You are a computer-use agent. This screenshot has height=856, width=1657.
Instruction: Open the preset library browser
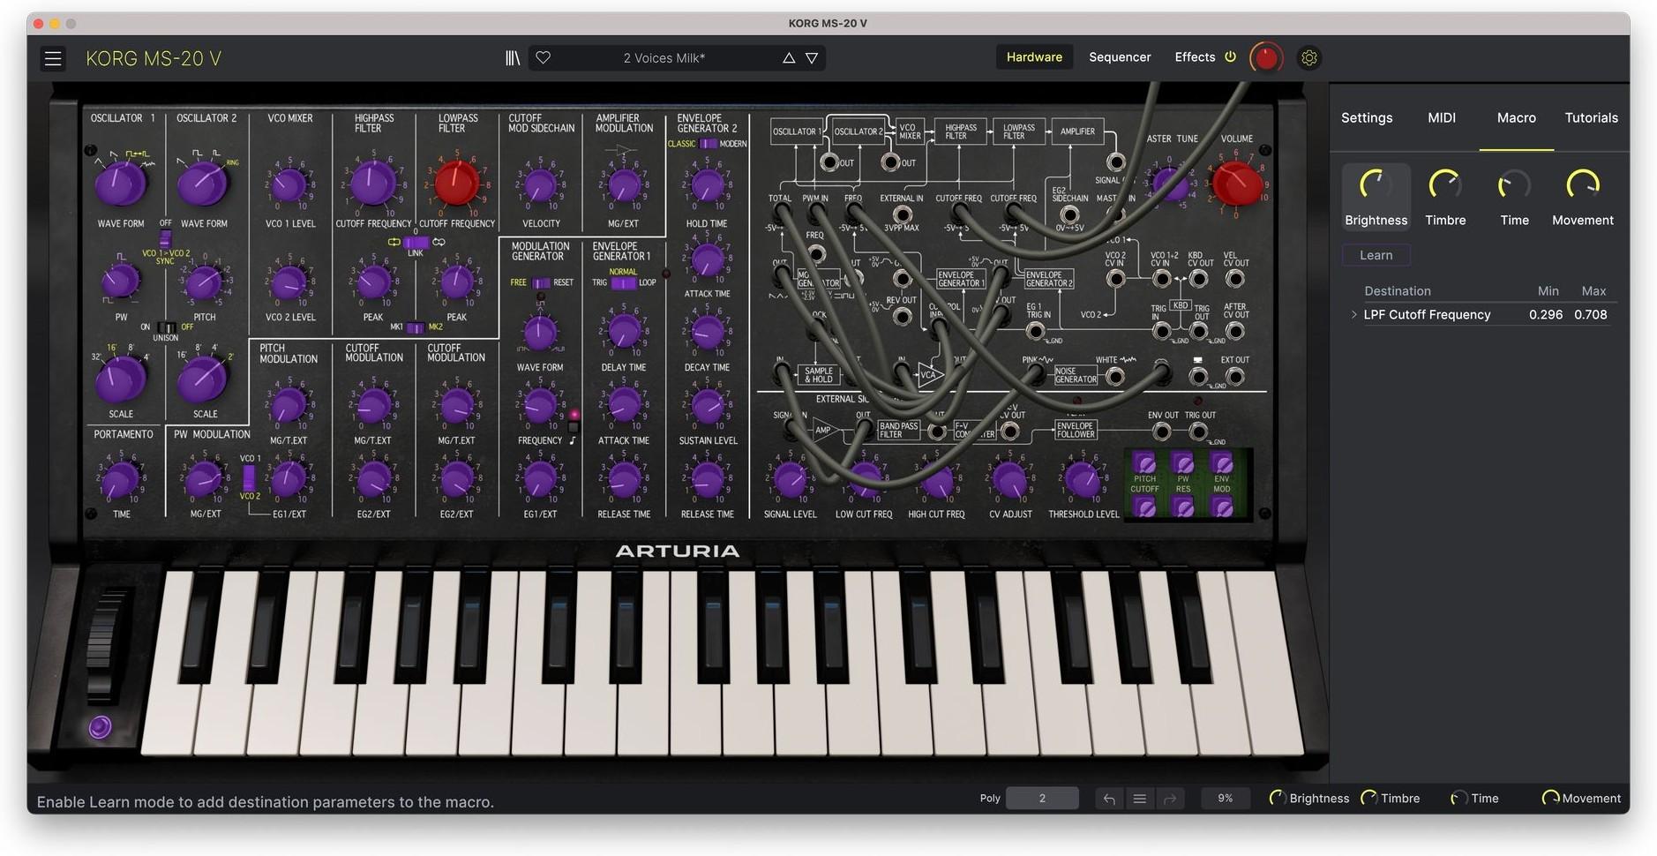pyautogui.click(x=513, y=56)
